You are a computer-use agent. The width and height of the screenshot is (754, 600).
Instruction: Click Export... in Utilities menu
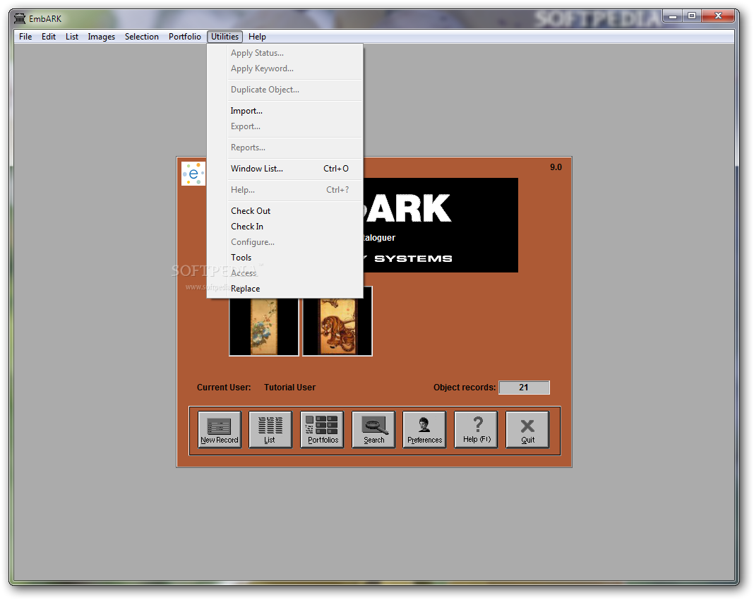click(285, 126)
